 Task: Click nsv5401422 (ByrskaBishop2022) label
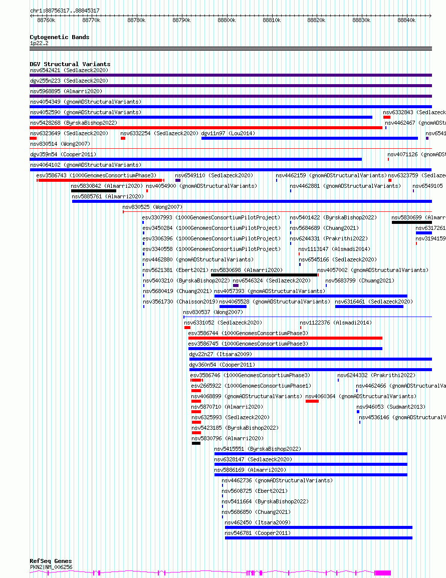pos(333,217)
